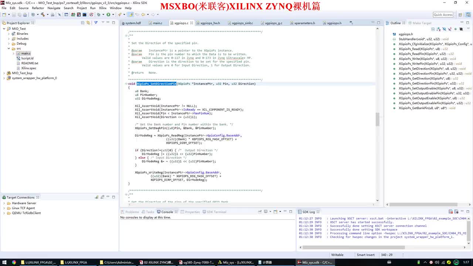This screenshot has height=266, width=473.
Task: Click Writable in the status bar
Action: [x=337, y=255]
